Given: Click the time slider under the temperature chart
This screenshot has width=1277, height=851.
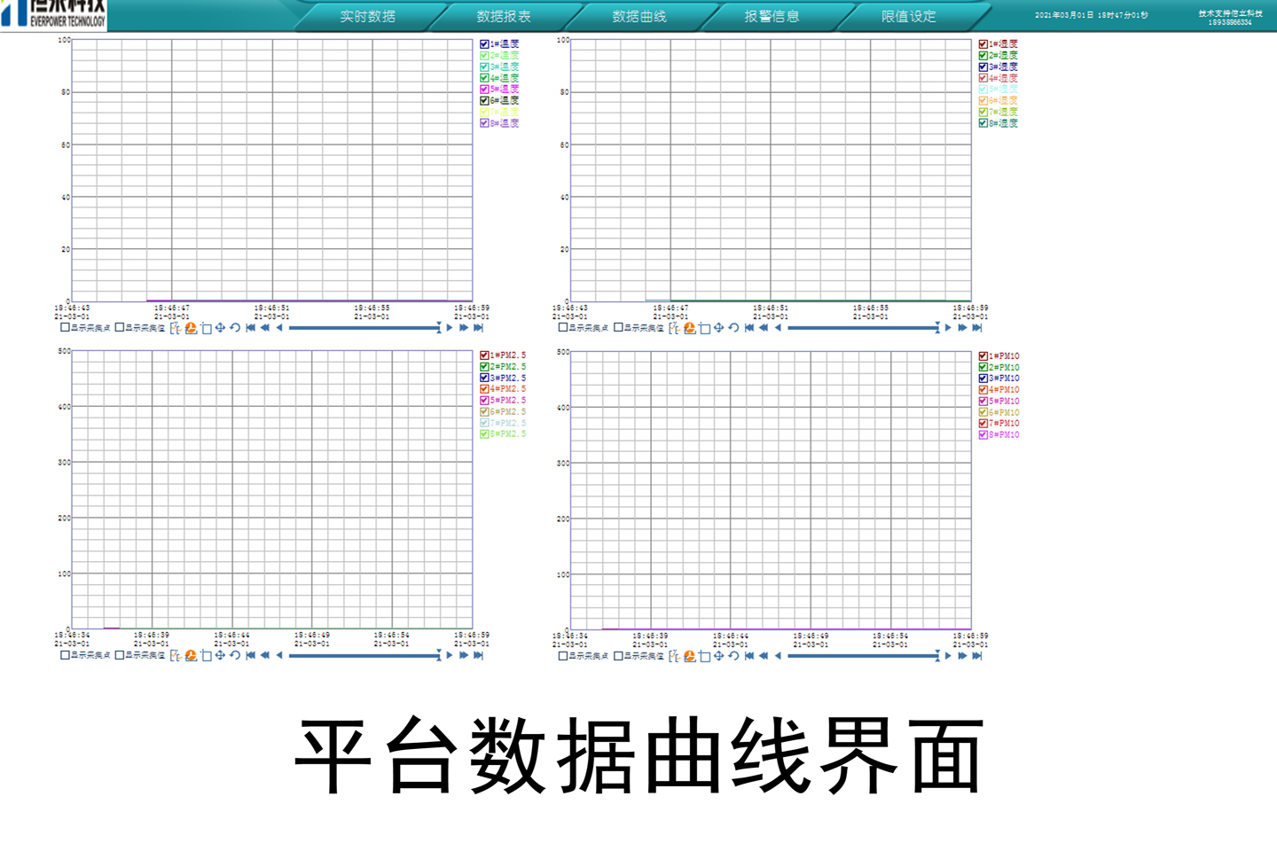Looking at the screenshot, I should click(364, 328).
